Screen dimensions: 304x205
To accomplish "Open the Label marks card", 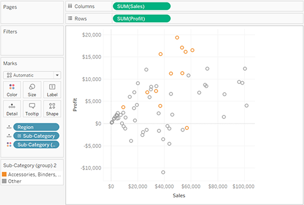I will pyautogui.click(x=52, y=90).
